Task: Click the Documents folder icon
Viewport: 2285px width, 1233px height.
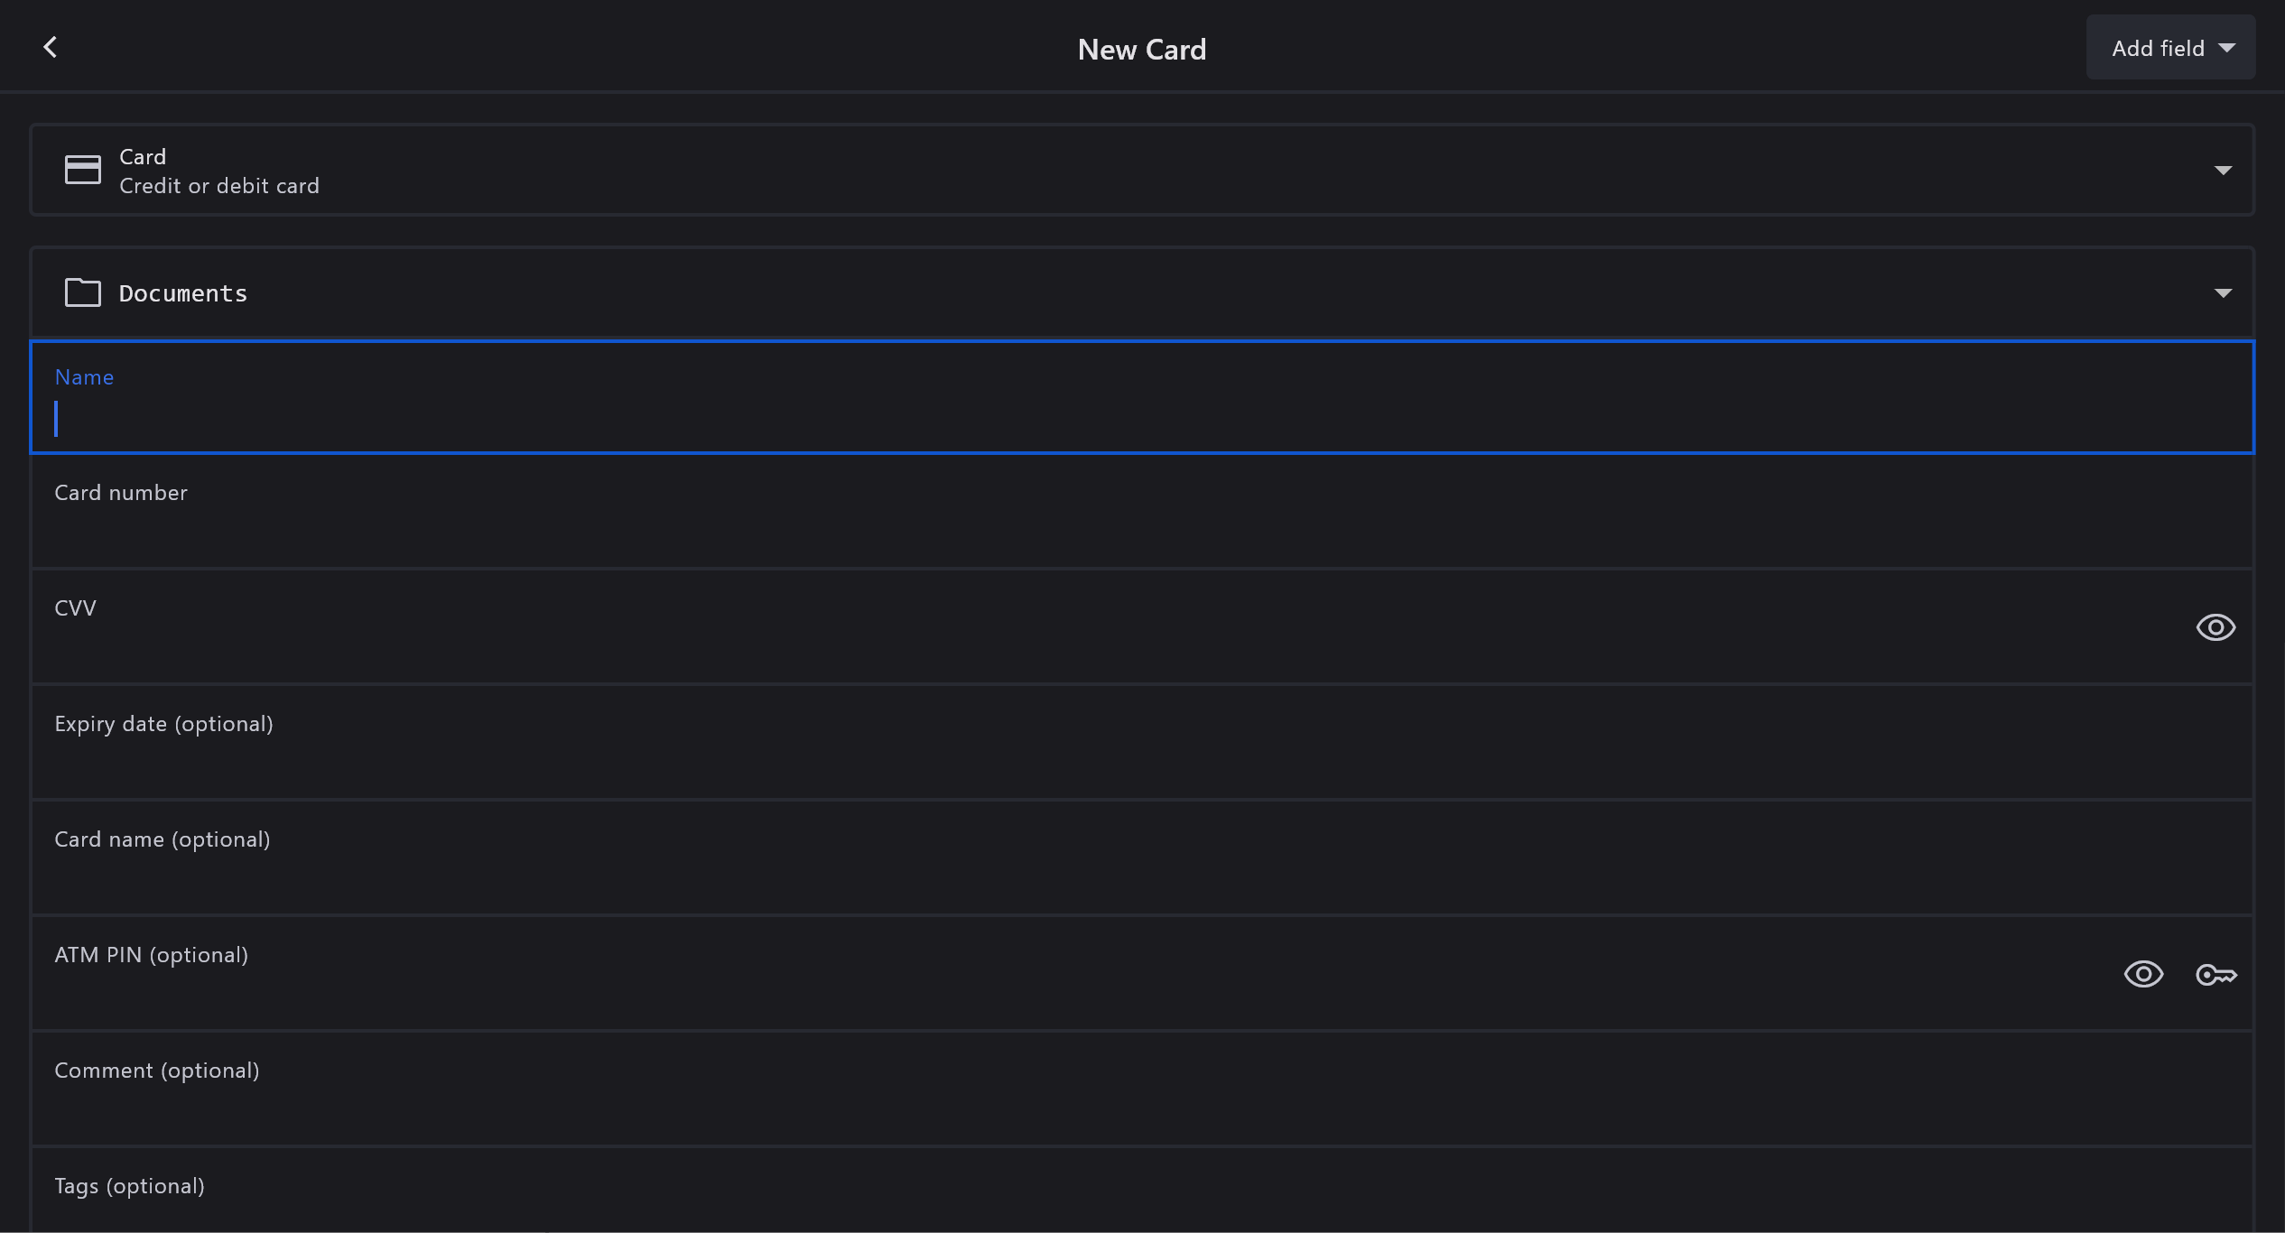Action: [82, 292]
